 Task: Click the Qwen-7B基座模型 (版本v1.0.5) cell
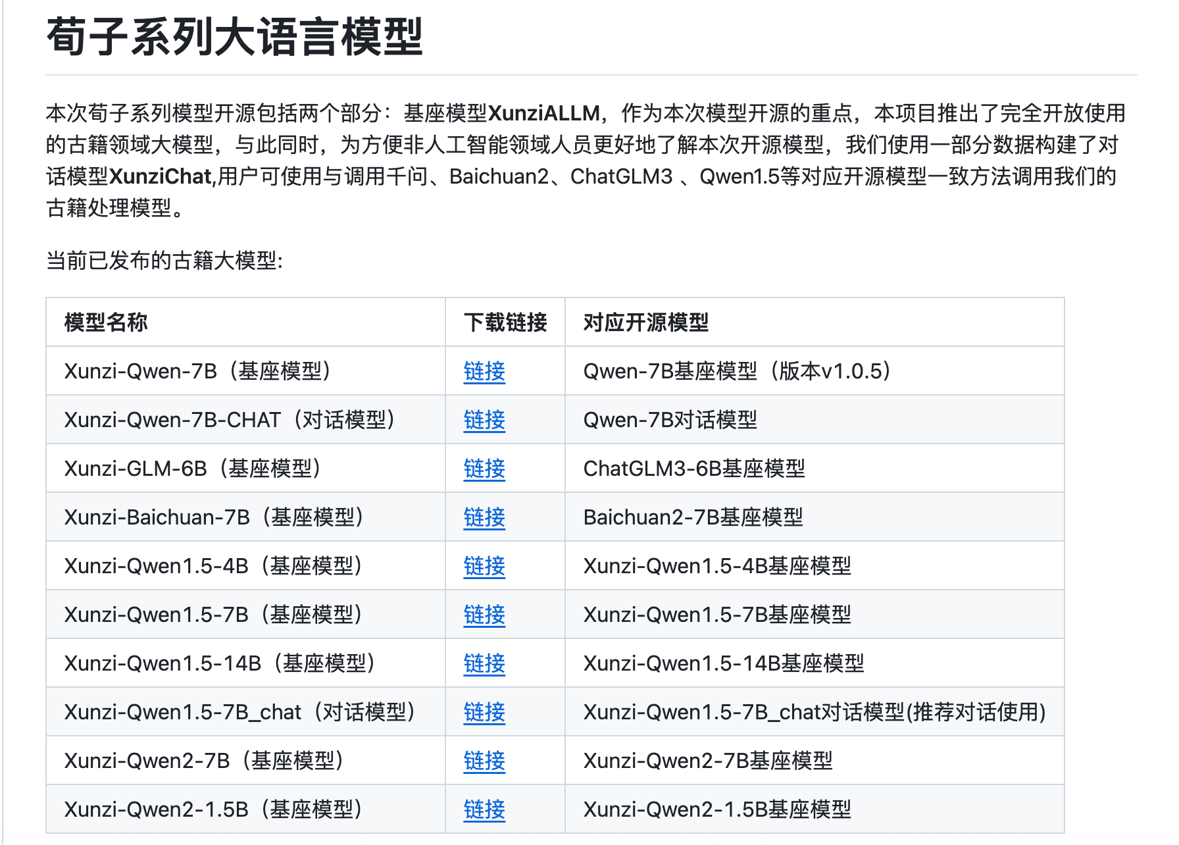point(737,371)
